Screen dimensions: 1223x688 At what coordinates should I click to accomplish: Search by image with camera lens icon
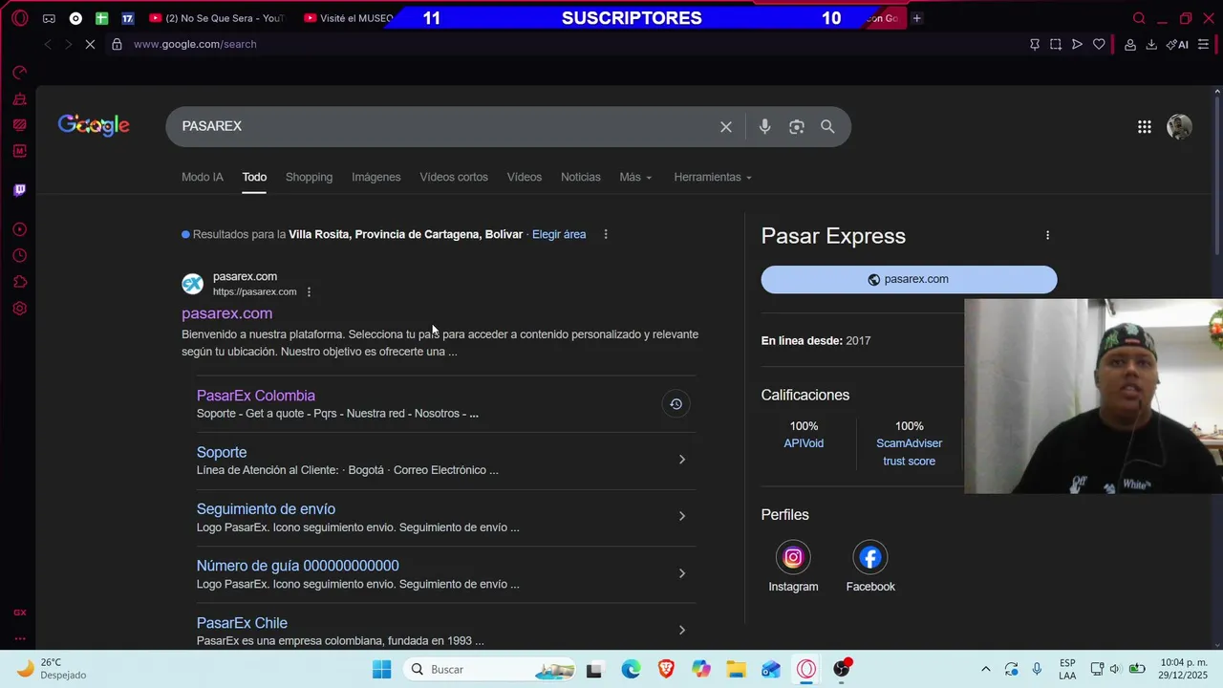pyautogui.click(x=796, y=126)
